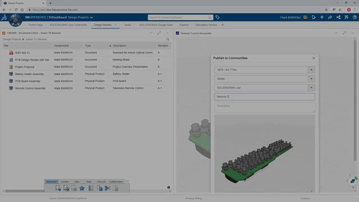Collapse the action bar with the chevron
The image size is (359, 202).
127,182
